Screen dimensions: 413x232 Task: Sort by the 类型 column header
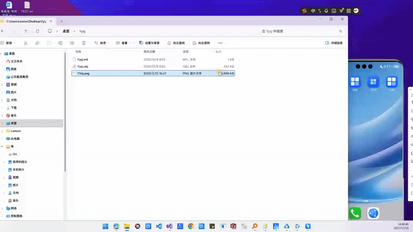click(x=186, y=52)
